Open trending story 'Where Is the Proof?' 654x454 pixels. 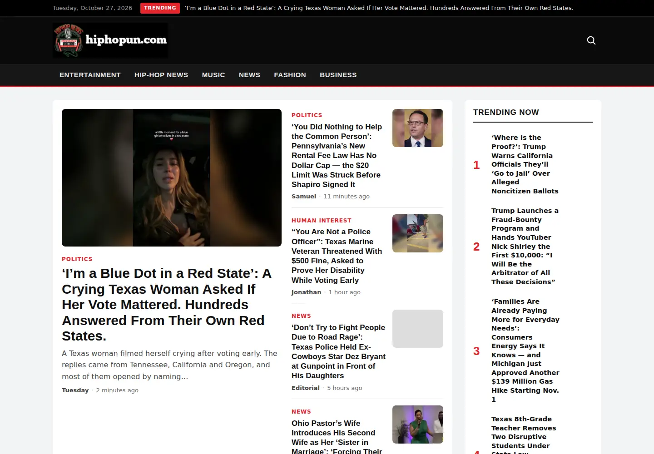click(525, 164)
